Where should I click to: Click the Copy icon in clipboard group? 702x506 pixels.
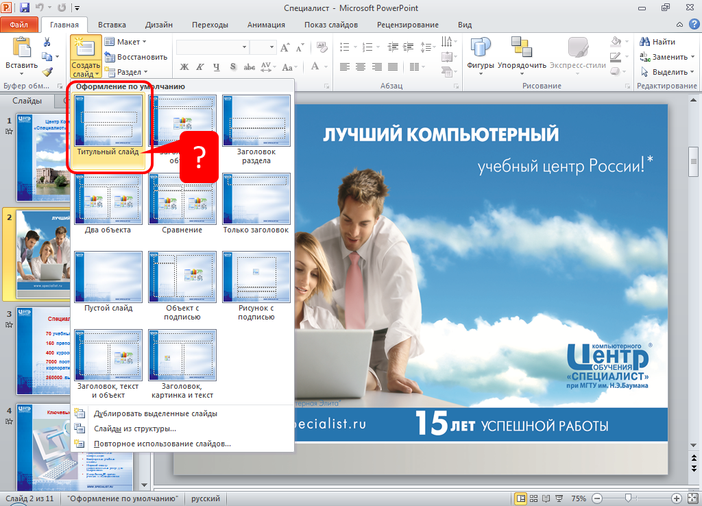(47, 57)
